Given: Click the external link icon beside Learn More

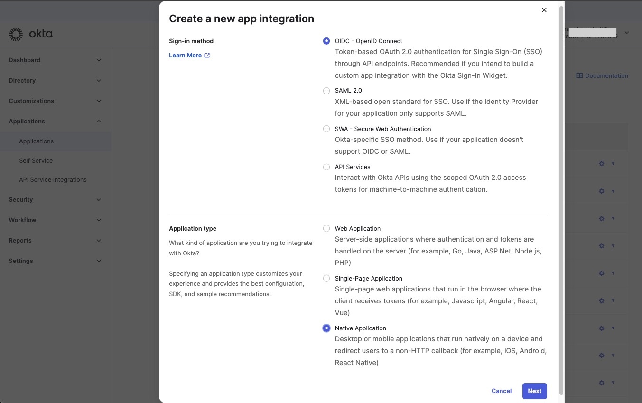Looking at the screenshot, I should click(x=207, y=56).
